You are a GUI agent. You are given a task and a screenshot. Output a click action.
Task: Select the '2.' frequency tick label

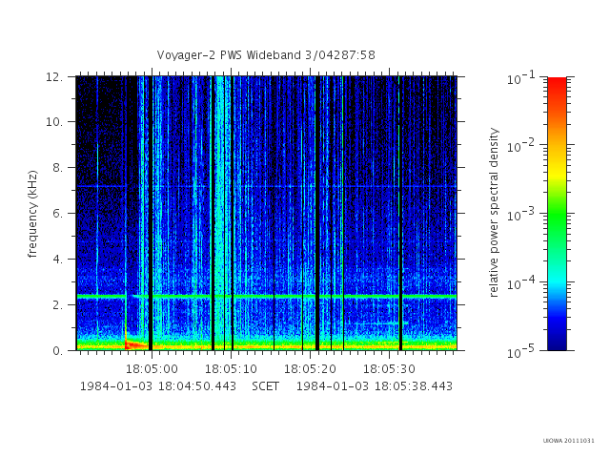tap(57, 304)
